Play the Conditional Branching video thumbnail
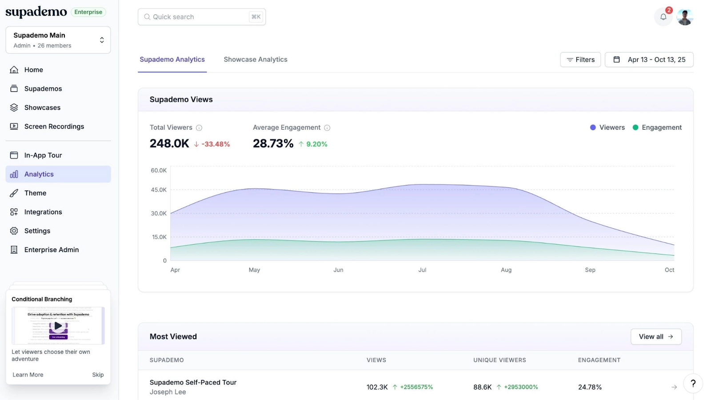 58,325
